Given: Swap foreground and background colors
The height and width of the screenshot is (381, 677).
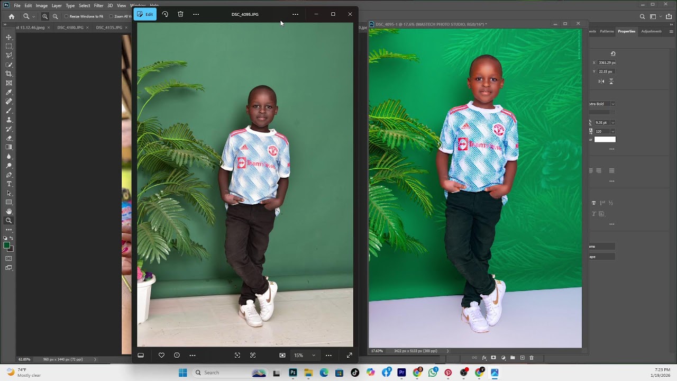Looking at the screenshot, I should (x=12, y=238).
